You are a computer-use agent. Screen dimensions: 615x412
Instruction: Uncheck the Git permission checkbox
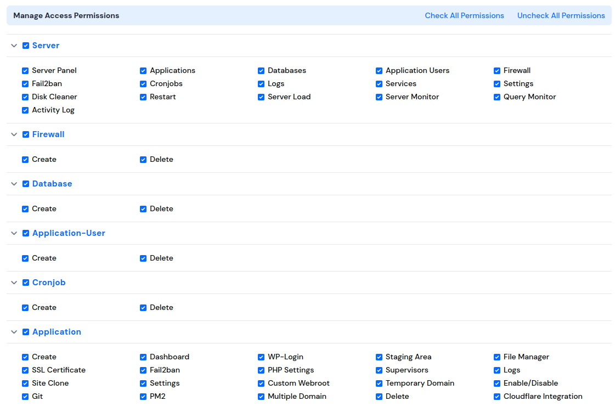tap(25, 397)
